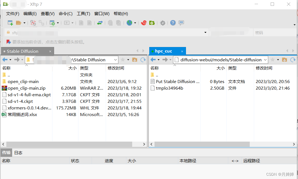Expand the local path dropdown chevron
The width and height of the screenshot is (298, 179).
tap(115, 60)
